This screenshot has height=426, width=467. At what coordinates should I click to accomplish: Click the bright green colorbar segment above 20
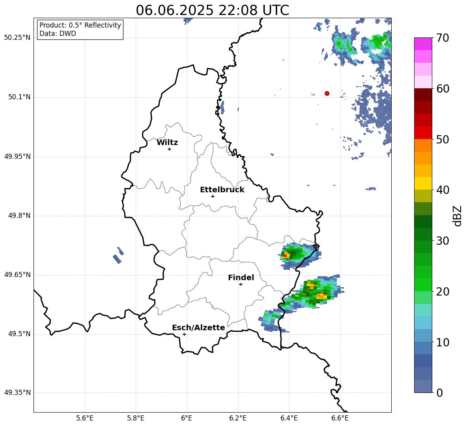pyautogui.click(x=423, y=285)
